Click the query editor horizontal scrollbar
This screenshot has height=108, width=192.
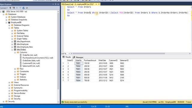[x=119, y=53]
